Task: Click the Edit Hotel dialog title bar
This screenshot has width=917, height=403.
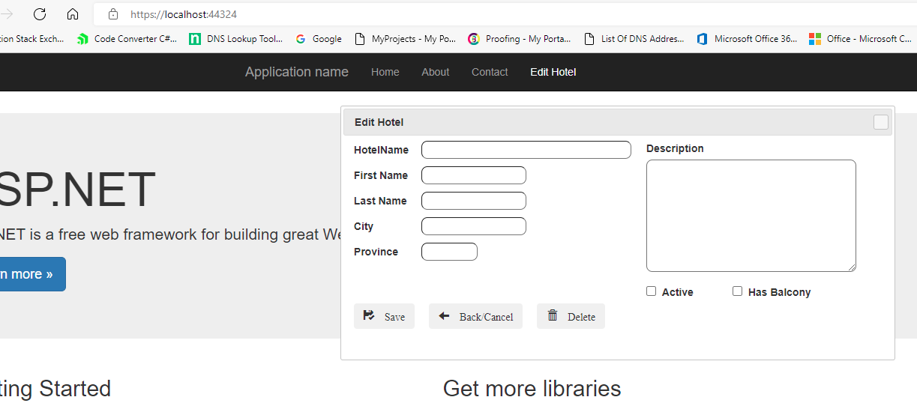Action: (x=617, y=122)
